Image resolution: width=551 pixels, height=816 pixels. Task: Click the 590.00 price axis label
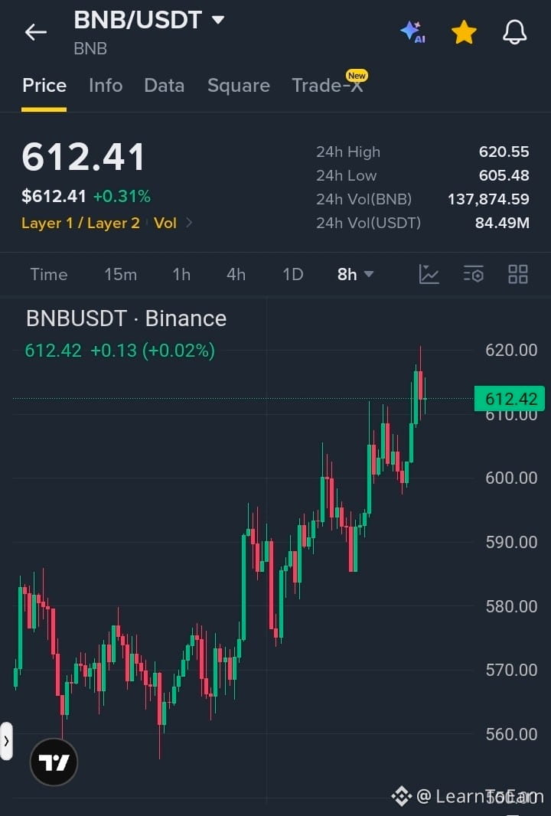click(x=511, y=542)
